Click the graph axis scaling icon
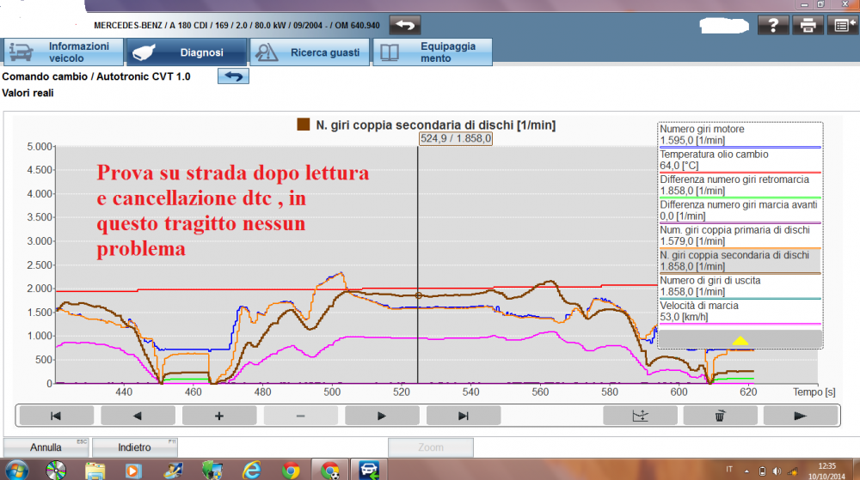The width and height of the screenshot is (860, 480). tap(640, 416)
